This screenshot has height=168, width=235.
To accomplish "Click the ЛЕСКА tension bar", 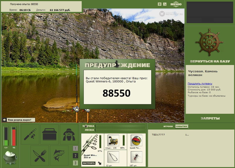I will (120, 130).
